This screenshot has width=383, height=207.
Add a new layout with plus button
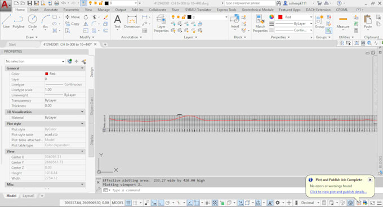pyautogui.click(x=42, y=196)
